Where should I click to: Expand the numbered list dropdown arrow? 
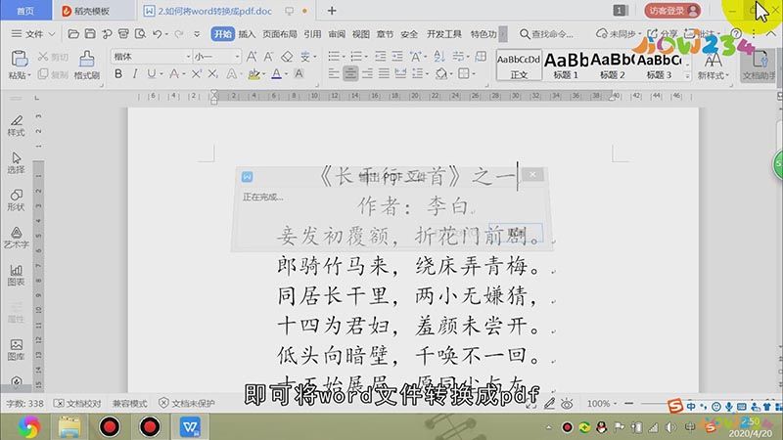(x=366, y=57)
